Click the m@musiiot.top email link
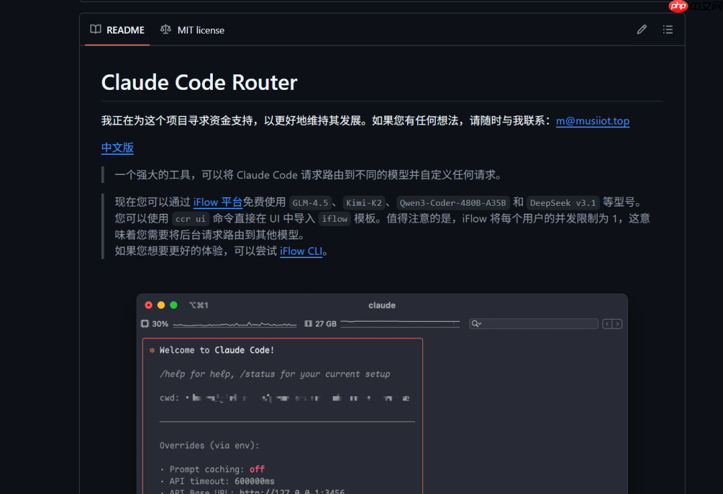 click(592, 121)
